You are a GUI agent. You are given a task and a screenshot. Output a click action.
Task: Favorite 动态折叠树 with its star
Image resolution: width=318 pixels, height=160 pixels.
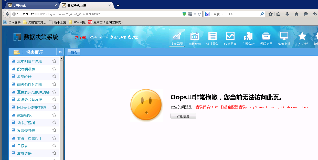tap(54, 123)
